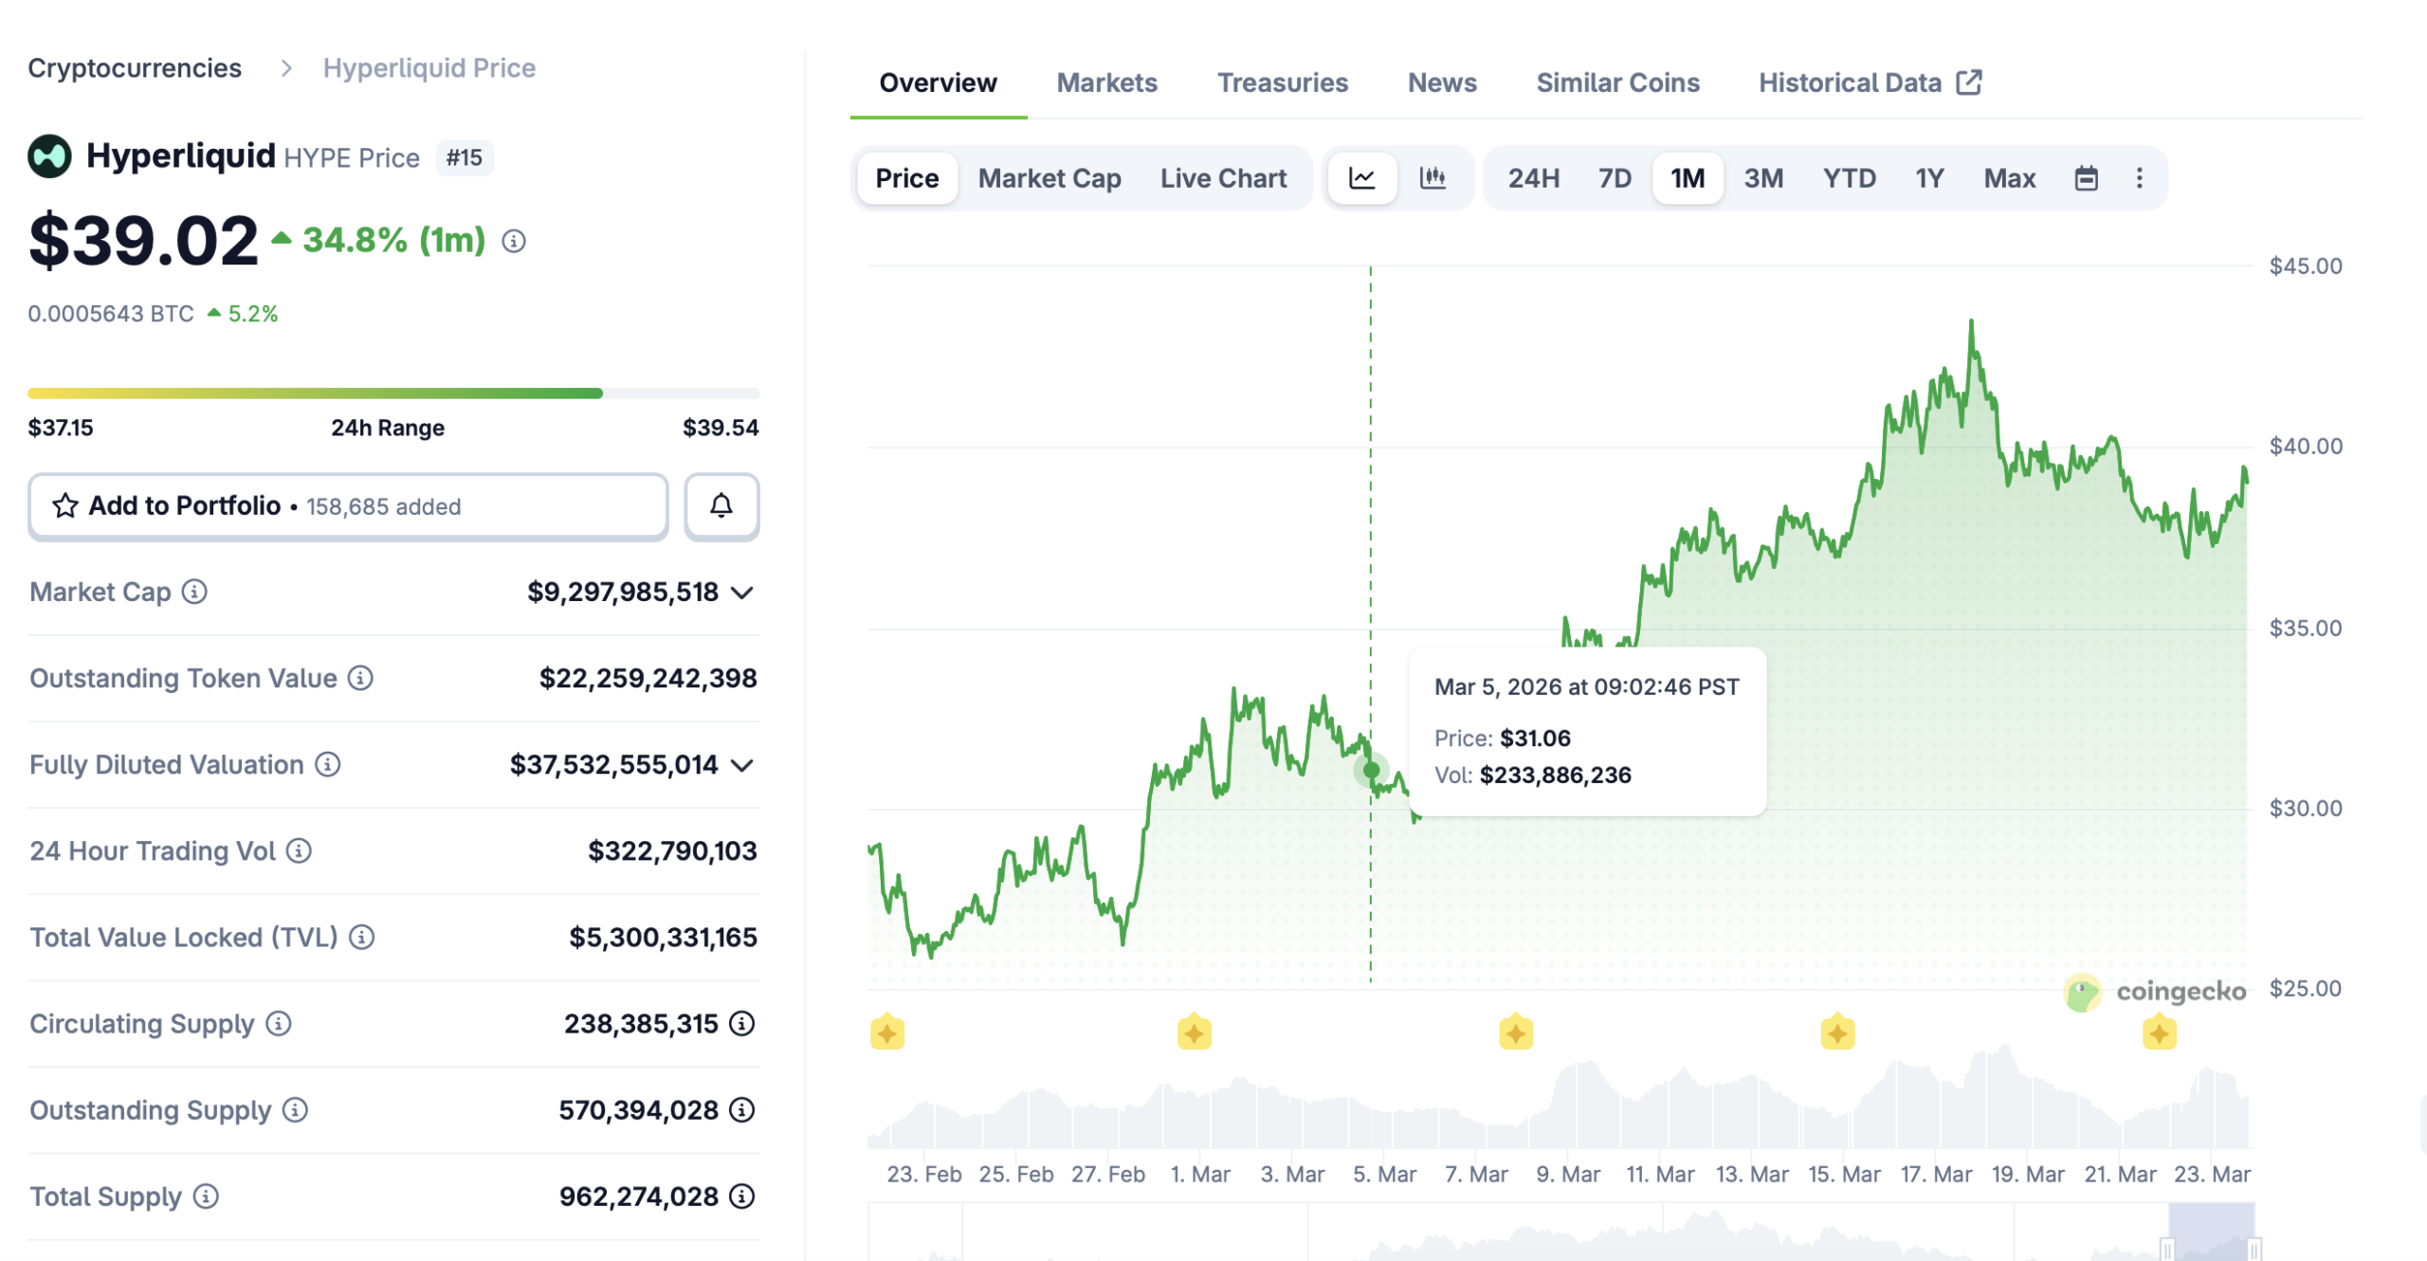Enable the YTD time range
Screen dimensions: 2427x1261
(1849, 177)
